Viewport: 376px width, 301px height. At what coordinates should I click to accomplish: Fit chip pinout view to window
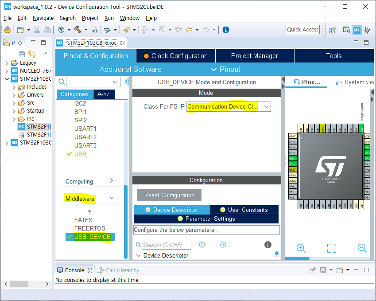click(x=331, y=248)
